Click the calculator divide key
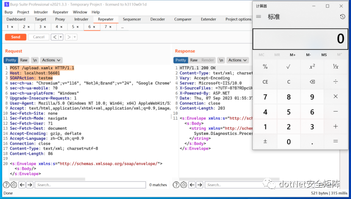Image resolution: width=351 pixels, height=199 pixels. (x=335, y=82)
